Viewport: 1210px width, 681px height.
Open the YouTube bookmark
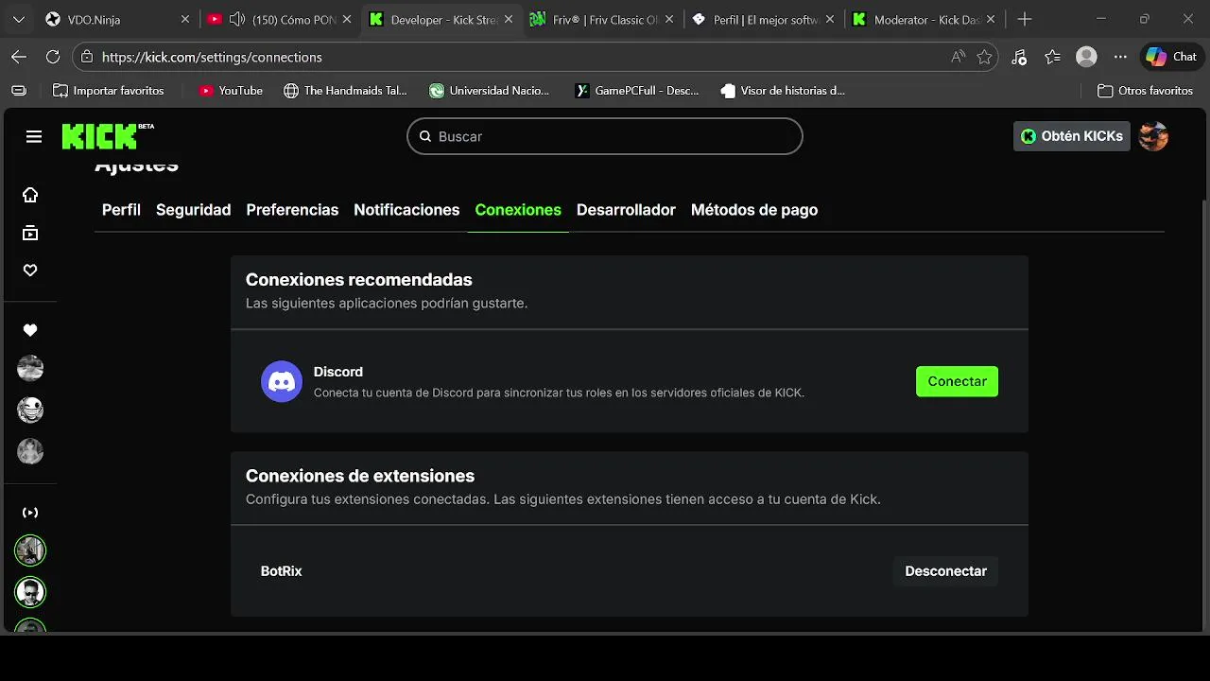pyautogui.click(x=231, y=91)
